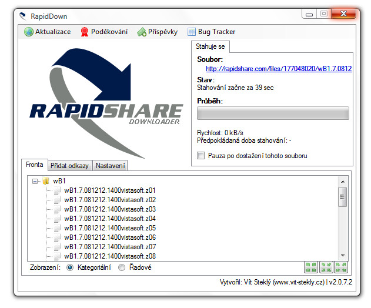Minimize the RapidDown window

point(309,14)
